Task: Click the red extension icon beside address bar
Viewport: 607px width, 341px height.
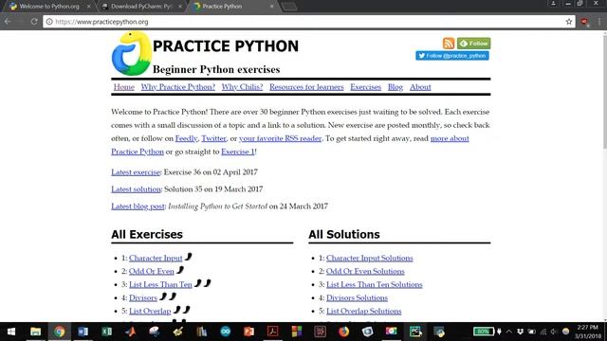Action: 584,22
